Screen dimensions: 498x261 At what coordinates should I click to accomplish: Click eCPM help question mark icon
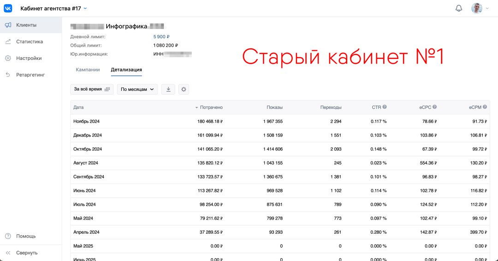(x=485, y=107)
